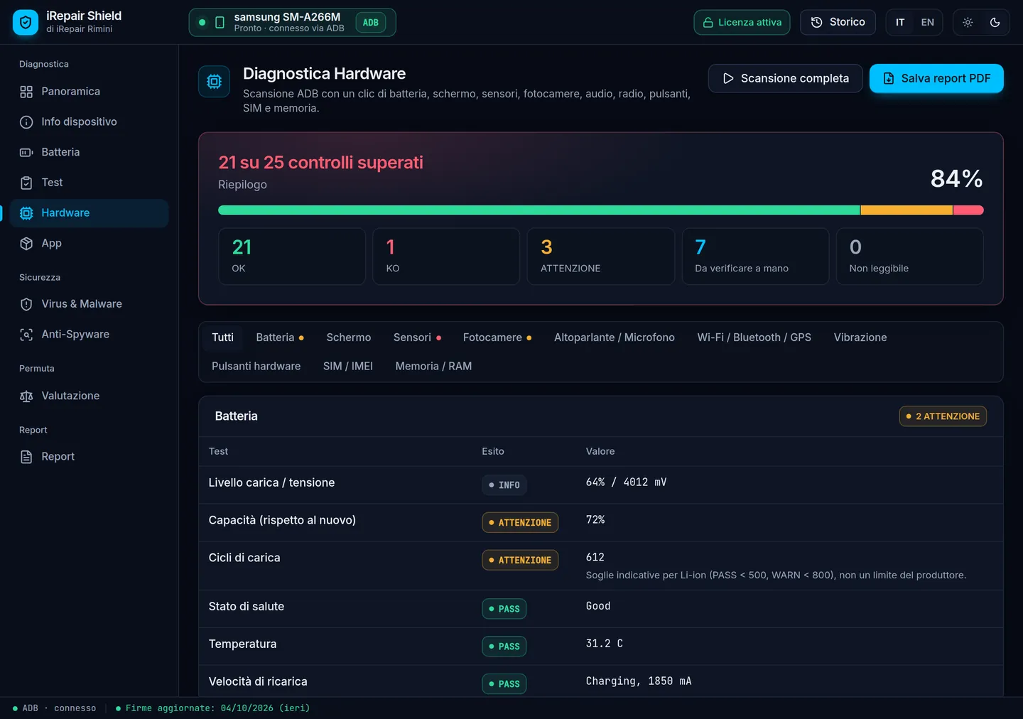The height and width of the screenshot is (719, 1023).
Task: Click PASS badge for Stato di salute
Action: pyautogui.click(x=504, y=609)
